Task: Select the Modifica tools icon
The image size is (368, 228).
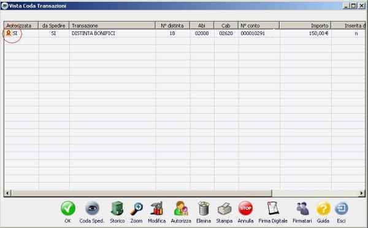Action: pyautogui.click(x=157, y=208)
